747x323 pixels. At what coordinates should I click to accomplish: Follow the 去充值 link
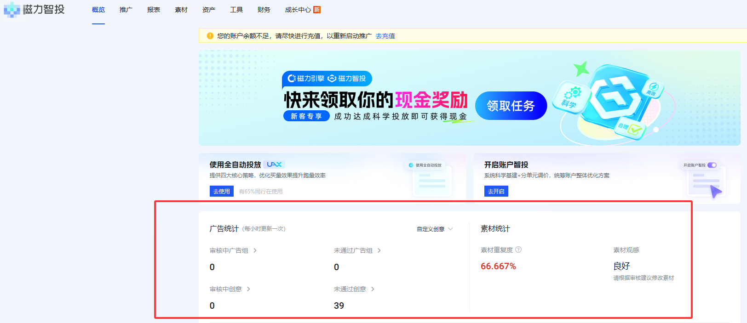tap(385, 36)
